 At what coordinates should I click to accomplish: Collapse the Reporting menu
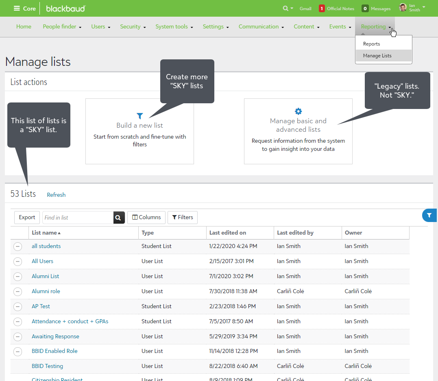click(x=375, y=26)
